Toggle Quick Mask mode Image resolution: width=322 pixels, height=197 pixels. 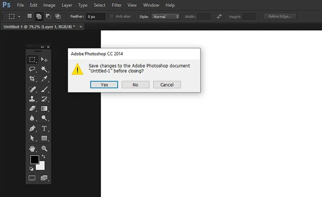pos(32,178)
